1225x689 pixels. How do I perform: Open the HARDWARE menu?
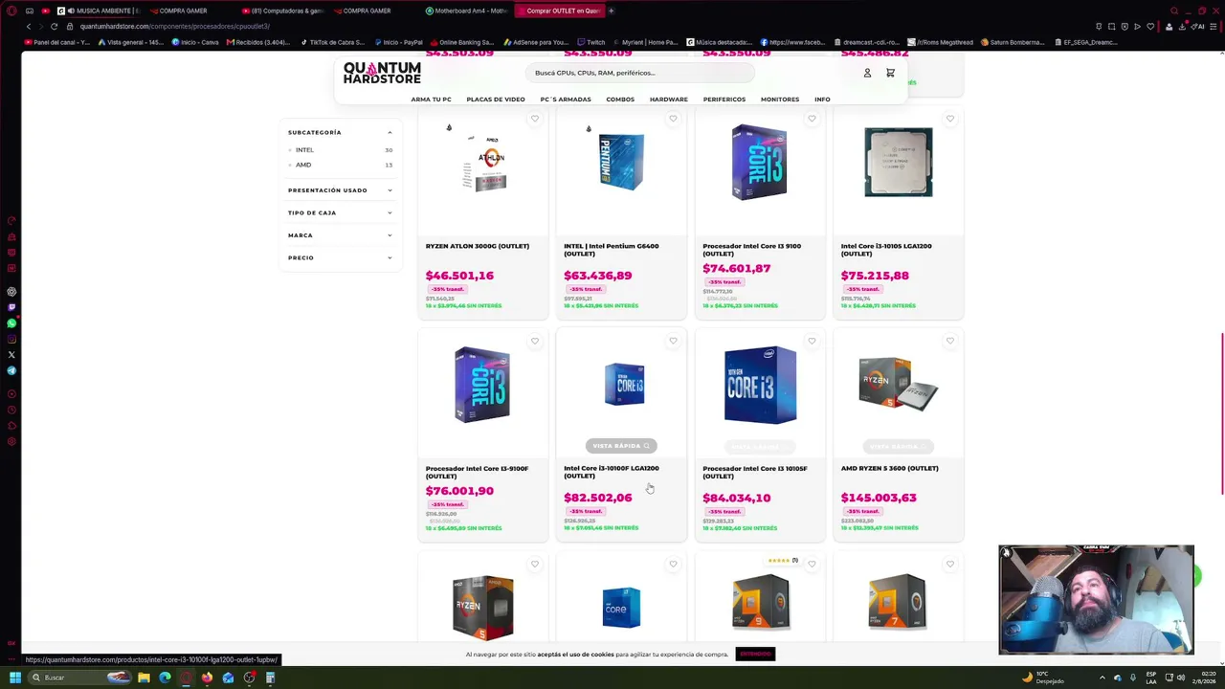click(669, 100)
